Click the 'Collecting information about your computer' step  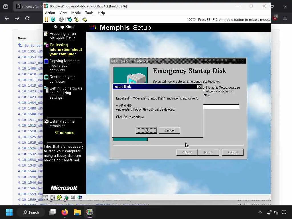[x=66, y=50]
